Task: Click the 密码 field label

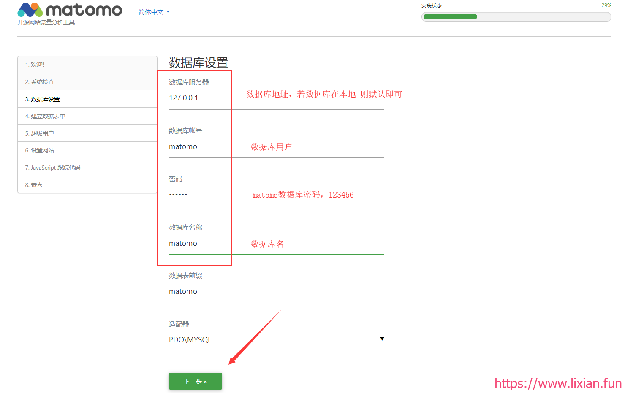Action: point(176,179)
